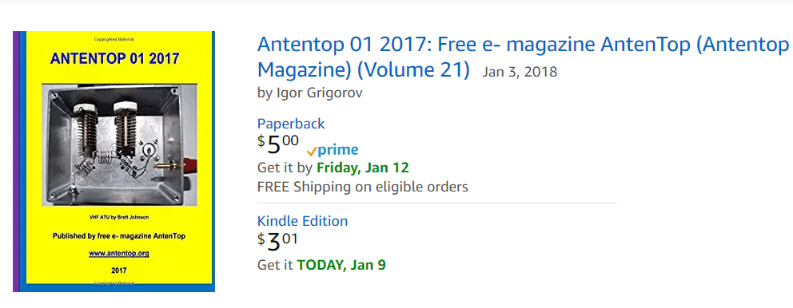Image resolution: width=793 pixels, height=308 pixels.
Task: Click 'FREE Shipping on eligible orders' text
Action: click(x=363, y=187)
